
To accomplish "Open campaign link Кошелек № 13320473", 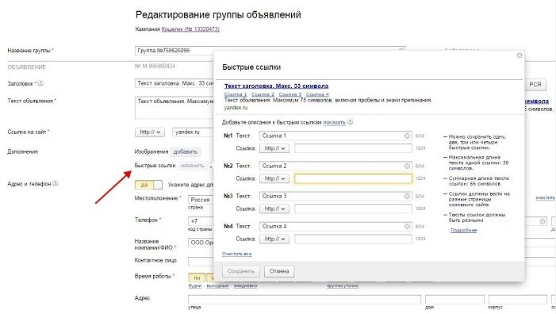I will (190, 29).
